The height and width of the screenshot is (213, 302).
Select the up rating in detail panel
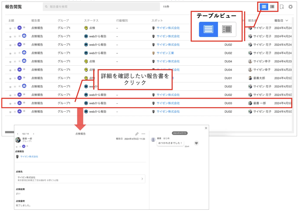point(23,147)
